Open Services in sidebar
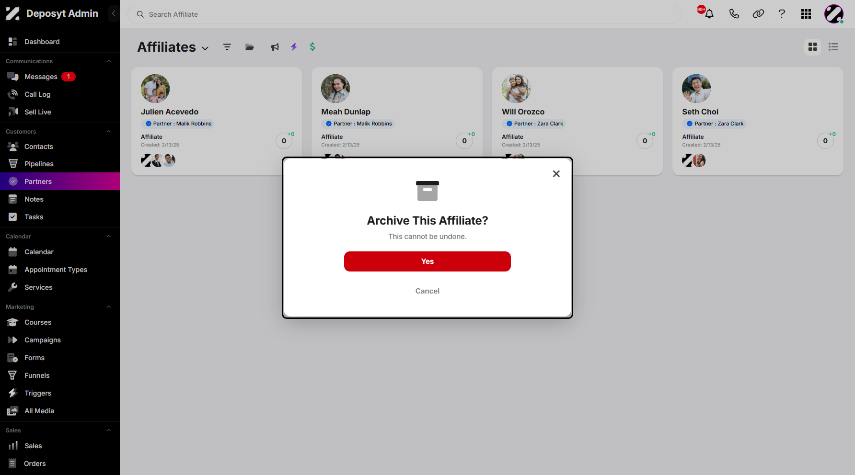The image size is (855, 475). coord(60,287)
